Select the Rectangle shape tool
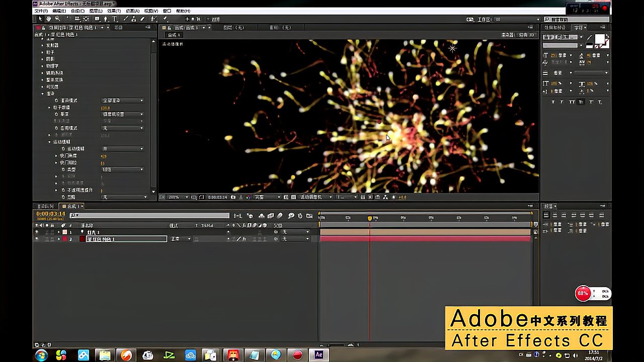644x362 pixels. 98,19
